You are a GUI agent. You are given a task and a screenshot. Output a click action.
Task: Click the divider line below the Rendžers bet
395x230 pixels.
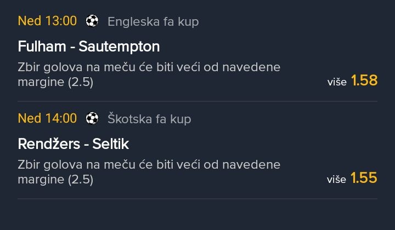tap(198, 198)
